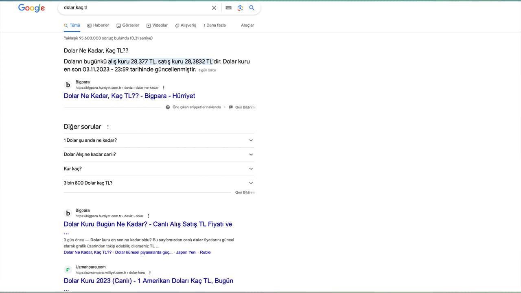Open 'Dolar Kuru 2023 (Canlı)' result
Image resolution: width=521 pixels, height=293 pixels.
(149, 281)
